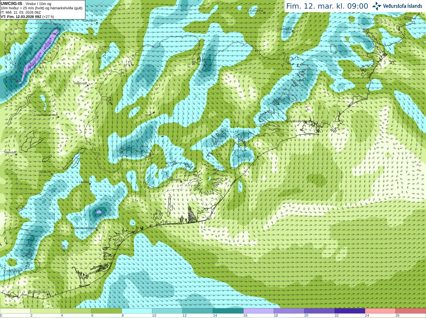Click the Hornafjarðarflugvöllur station label
The width and height of the screenshot is (426, 318).
coord(300,121)
